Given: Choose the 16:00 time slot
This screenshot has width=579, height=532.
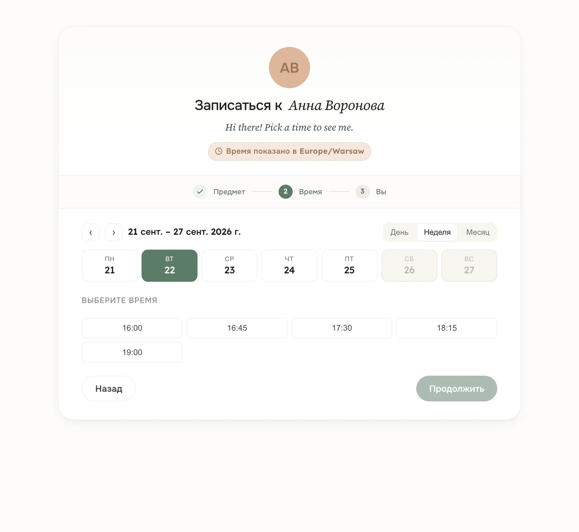Looking at the screenshot, I should [x=132, y=328].
